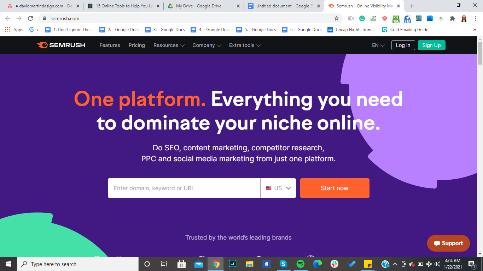
Task: Open the Support chat button
Action: coord(448,243)
